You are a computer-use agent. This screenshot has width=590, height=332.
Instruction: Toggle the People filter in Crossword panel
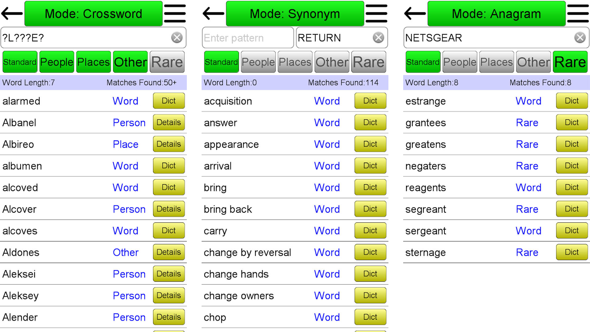tap(57, 62)
